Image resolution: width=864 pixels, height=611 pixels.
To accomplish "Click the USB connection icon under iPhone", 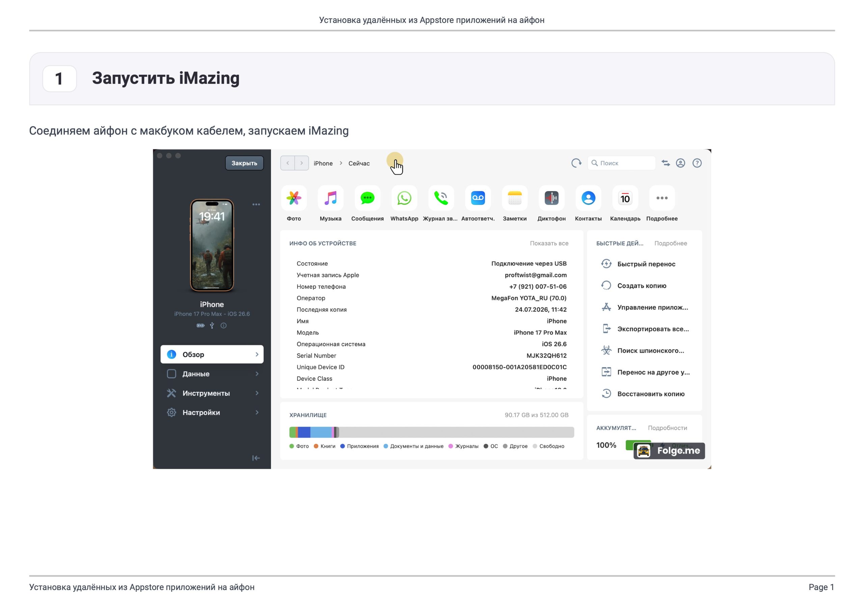I will [212, 326].
